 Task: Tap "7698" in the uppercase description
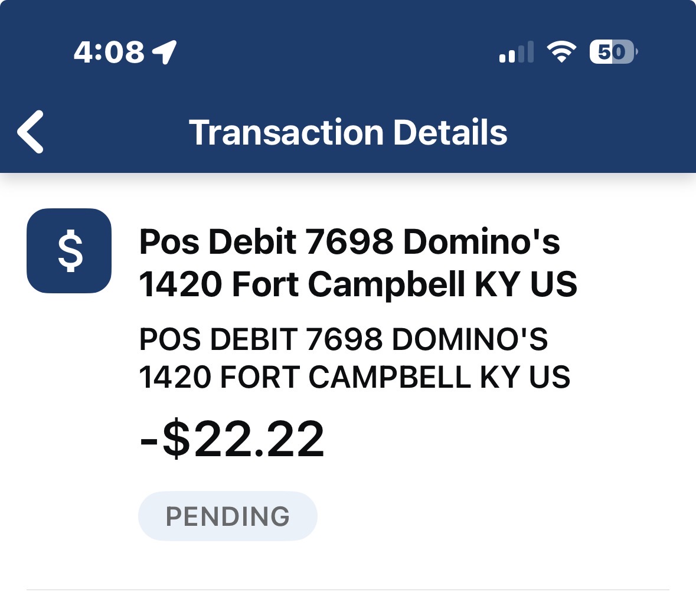click(x=345, y=339)
